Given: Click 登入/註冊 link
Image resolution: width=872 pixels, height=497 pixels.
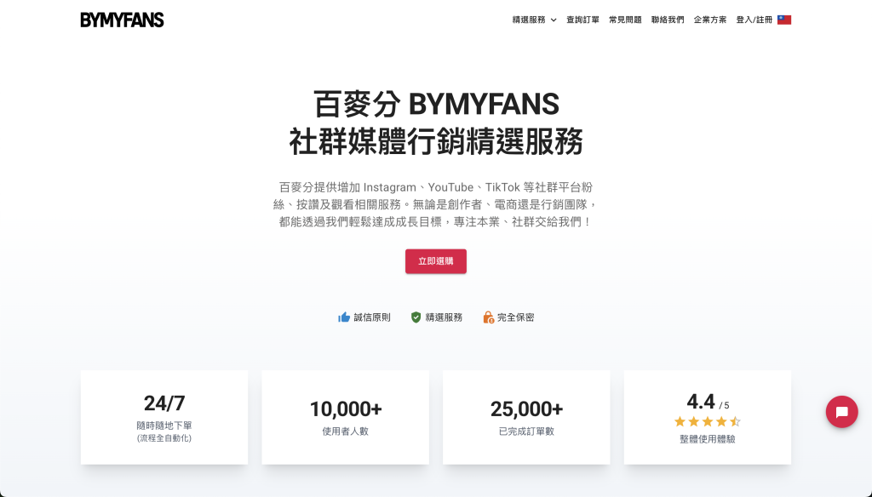Looking at the screenshot, I should click(x=754, y=20).
